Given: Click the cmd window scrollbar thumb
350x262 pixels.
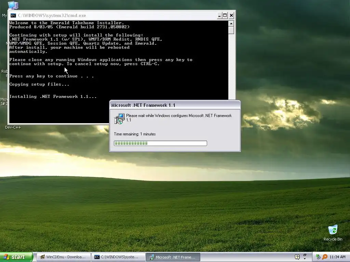Looking at the screenshot, I should [231, 30].
